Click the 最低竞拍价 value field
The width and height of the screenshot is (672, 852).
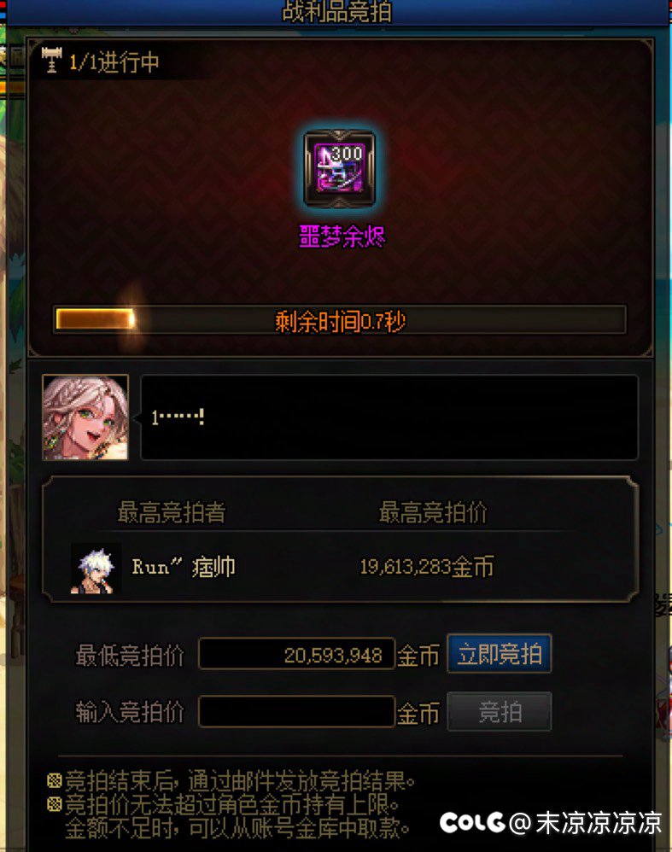click(x=297, y=654)
